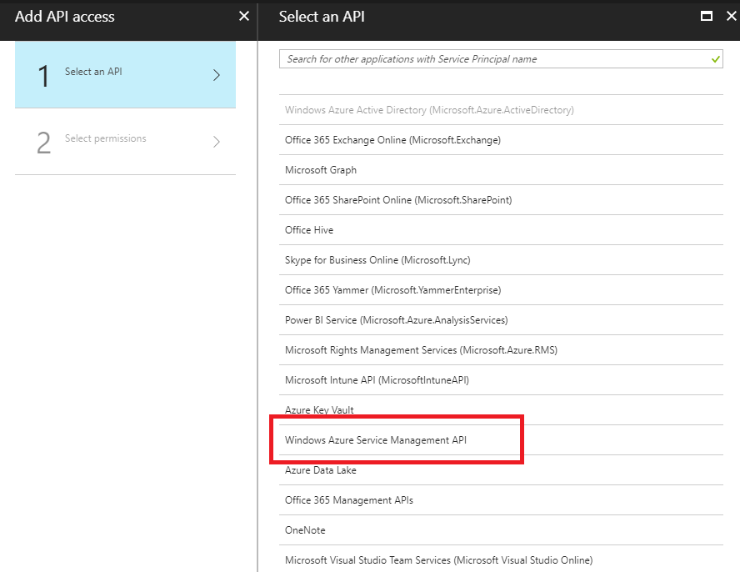Choose Office 365 Exchange Online API

coord(501,140)
